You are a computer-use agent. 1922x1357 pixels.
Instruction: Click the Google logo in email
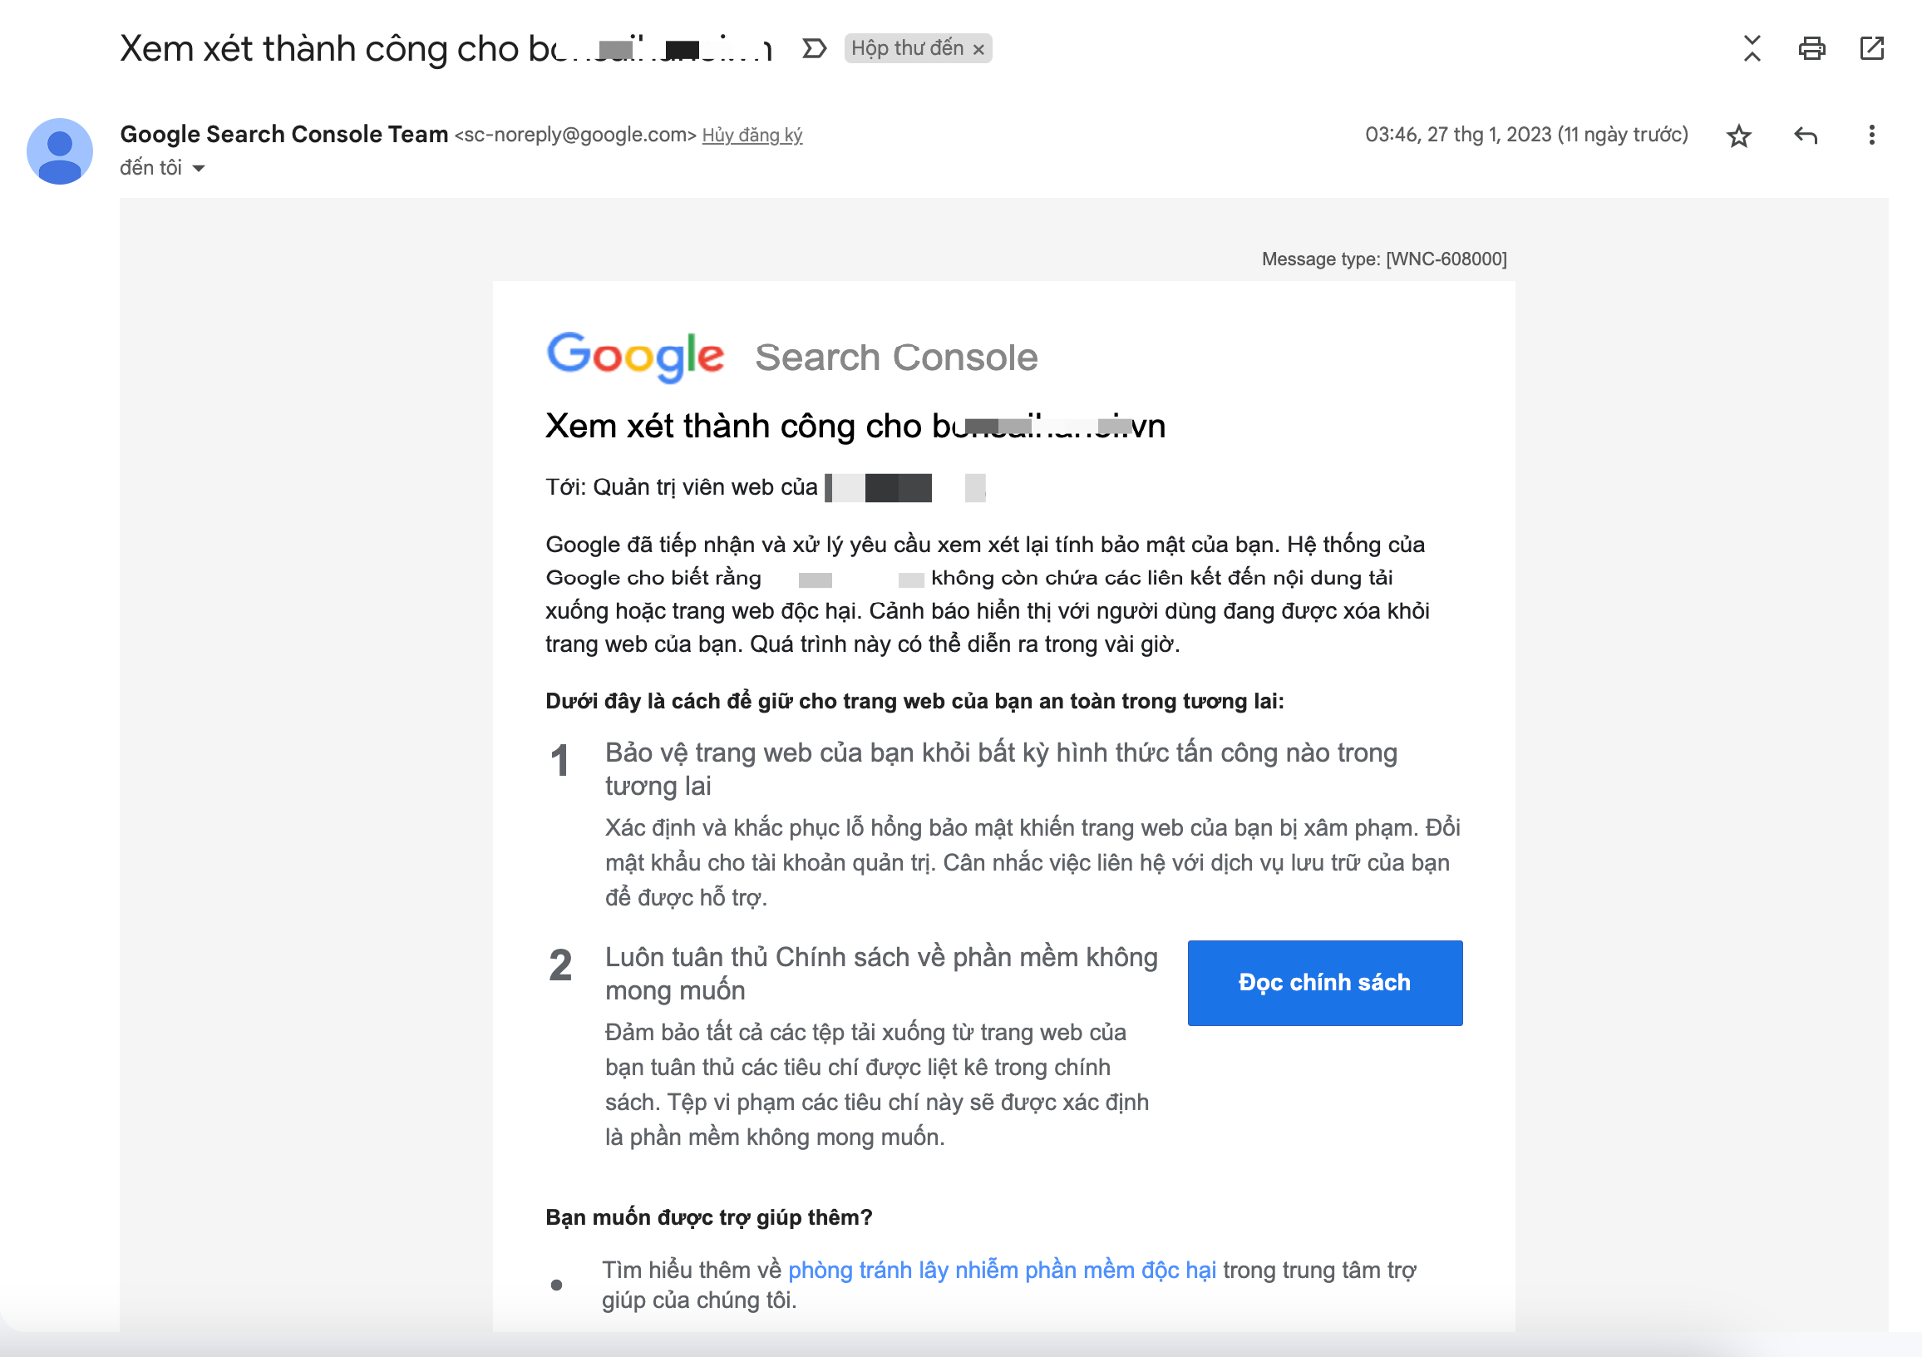pos(635,357)
